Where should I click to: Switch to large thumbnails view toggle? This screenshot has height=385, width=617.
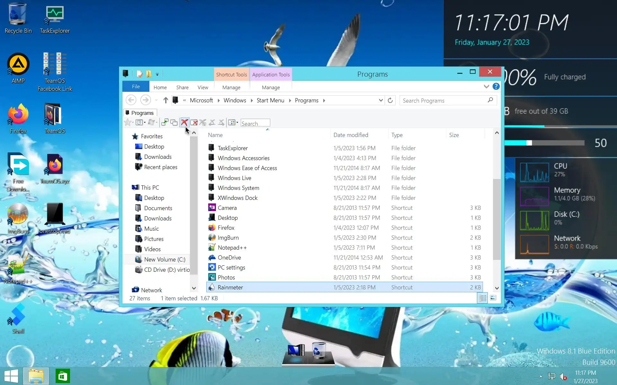click(493, 298)
